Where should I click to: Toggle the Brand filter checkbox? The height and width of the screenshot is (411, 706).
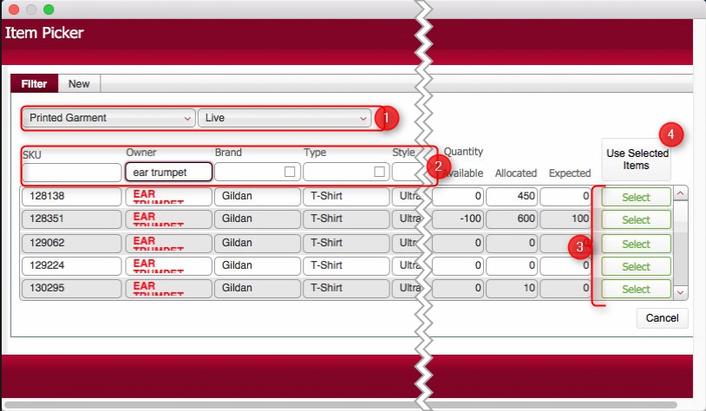(291, 172)
